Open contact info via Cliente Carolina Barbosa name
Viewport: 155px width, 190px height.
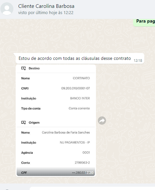pos(46,6)
